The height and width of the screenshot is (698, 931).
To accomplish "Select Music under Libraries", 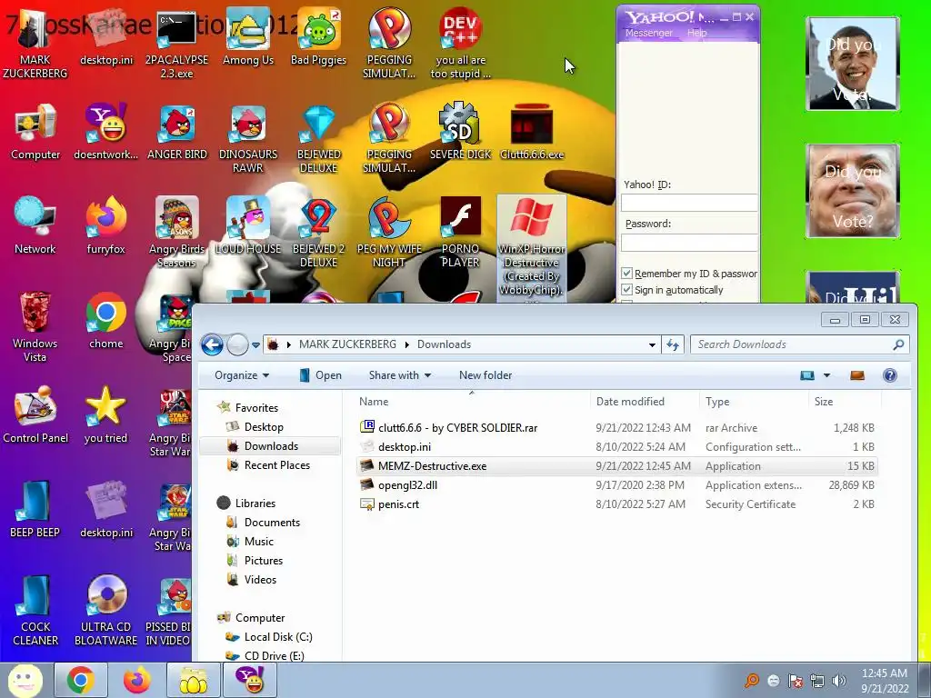I will [x=259, y=542].
